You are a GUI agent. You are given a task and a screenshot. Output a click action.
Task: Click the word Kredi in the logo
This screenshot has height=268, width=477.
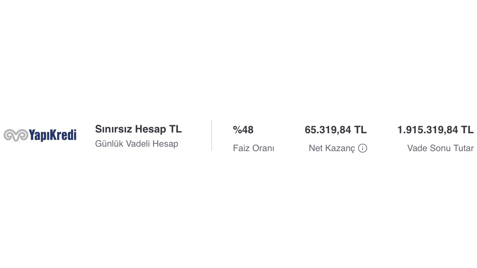(x=64, y=135)
